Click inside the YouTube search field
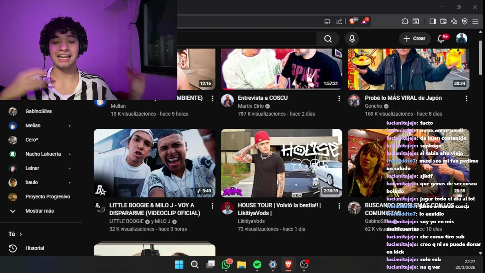 247,39
